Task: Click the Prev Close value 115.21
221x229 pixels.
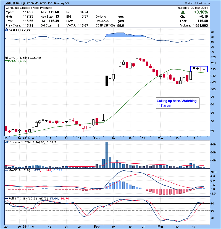Action: pyautogui.click(x=28, y=25)
